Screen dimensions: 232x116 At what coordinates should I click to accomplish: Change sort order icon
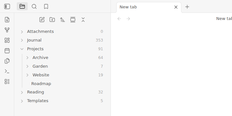[63, 20]
